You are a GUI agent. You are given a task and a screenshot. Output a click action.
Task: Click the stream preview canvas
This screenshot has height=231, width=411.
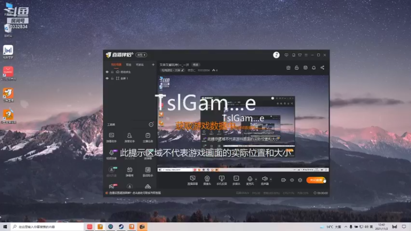(x=243, y=123)
